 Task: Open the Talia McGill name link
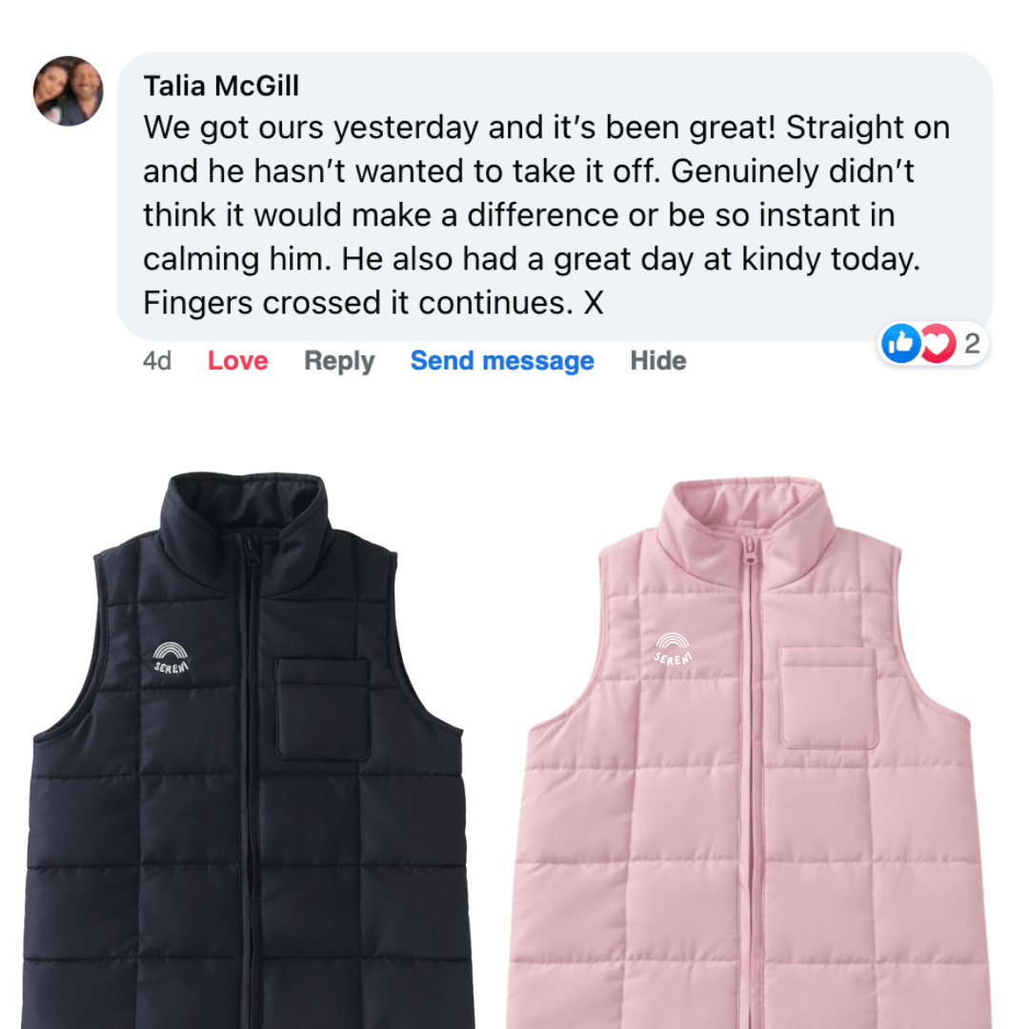tap(221, 86)
